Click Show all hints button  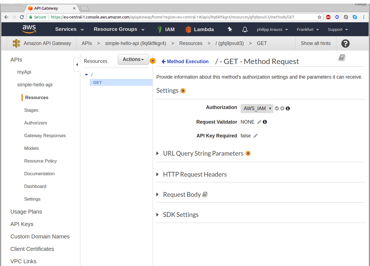(315, 43)
